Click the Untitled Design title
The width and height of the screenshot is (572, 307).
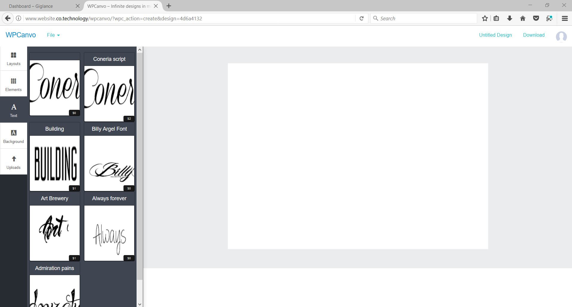pos(495,35)
